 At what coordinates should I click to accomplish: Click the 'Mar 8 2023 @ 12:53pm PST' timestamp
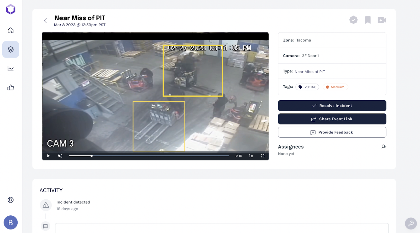80,25
